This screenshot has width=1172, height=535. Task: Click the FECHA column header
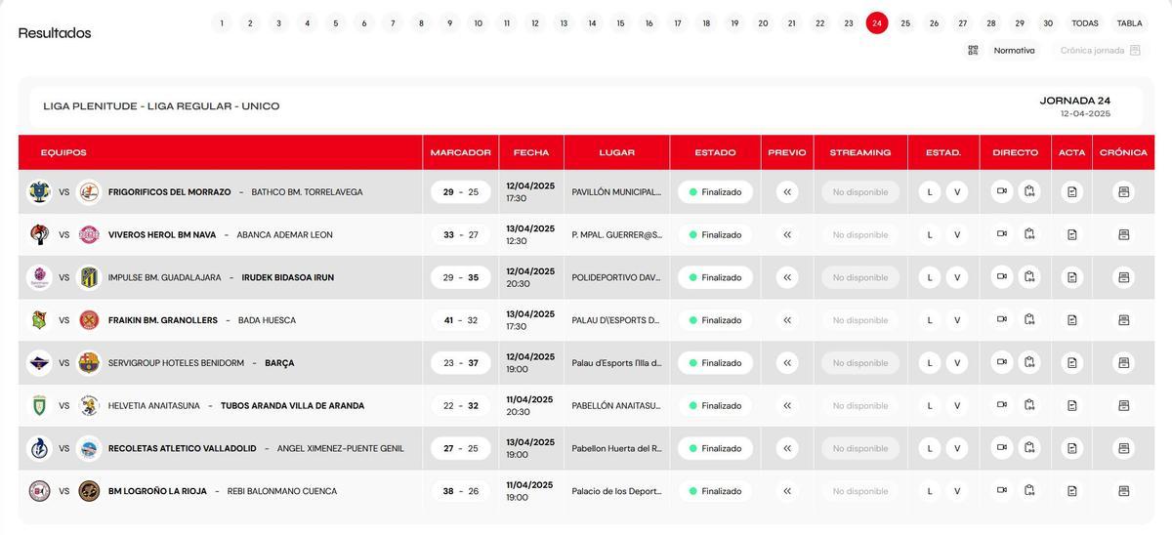[531, 152]
